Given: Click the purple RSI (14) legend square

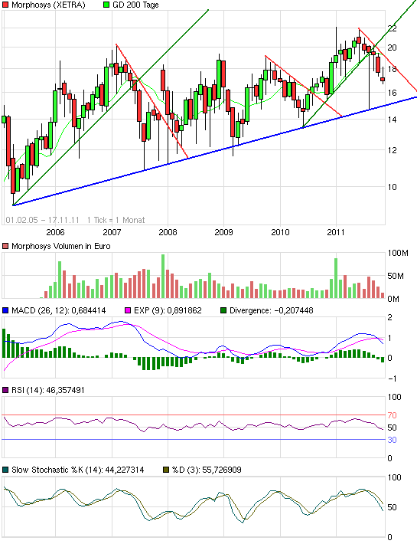Looking at the screenshot, I should [x=5, y=390].
